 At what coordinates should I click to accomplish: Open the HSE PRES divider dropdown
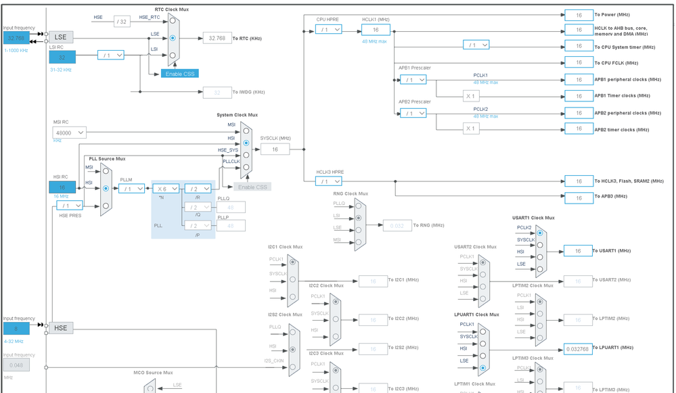[70, 206]
